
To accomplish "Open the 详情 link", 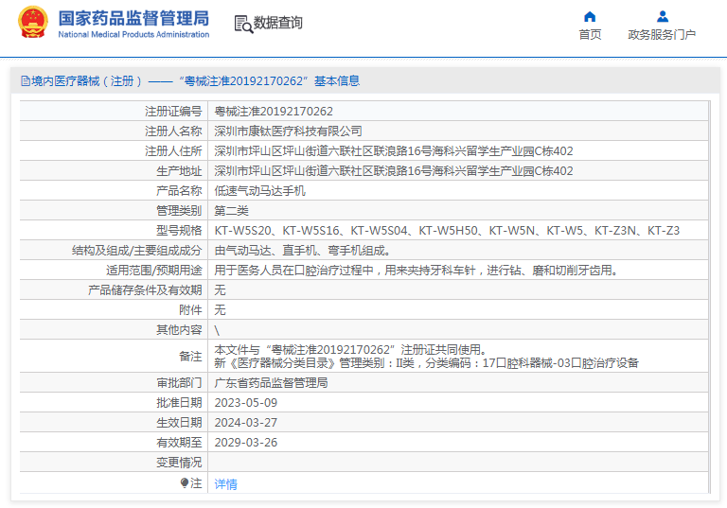I will click(x=226, y=484).
